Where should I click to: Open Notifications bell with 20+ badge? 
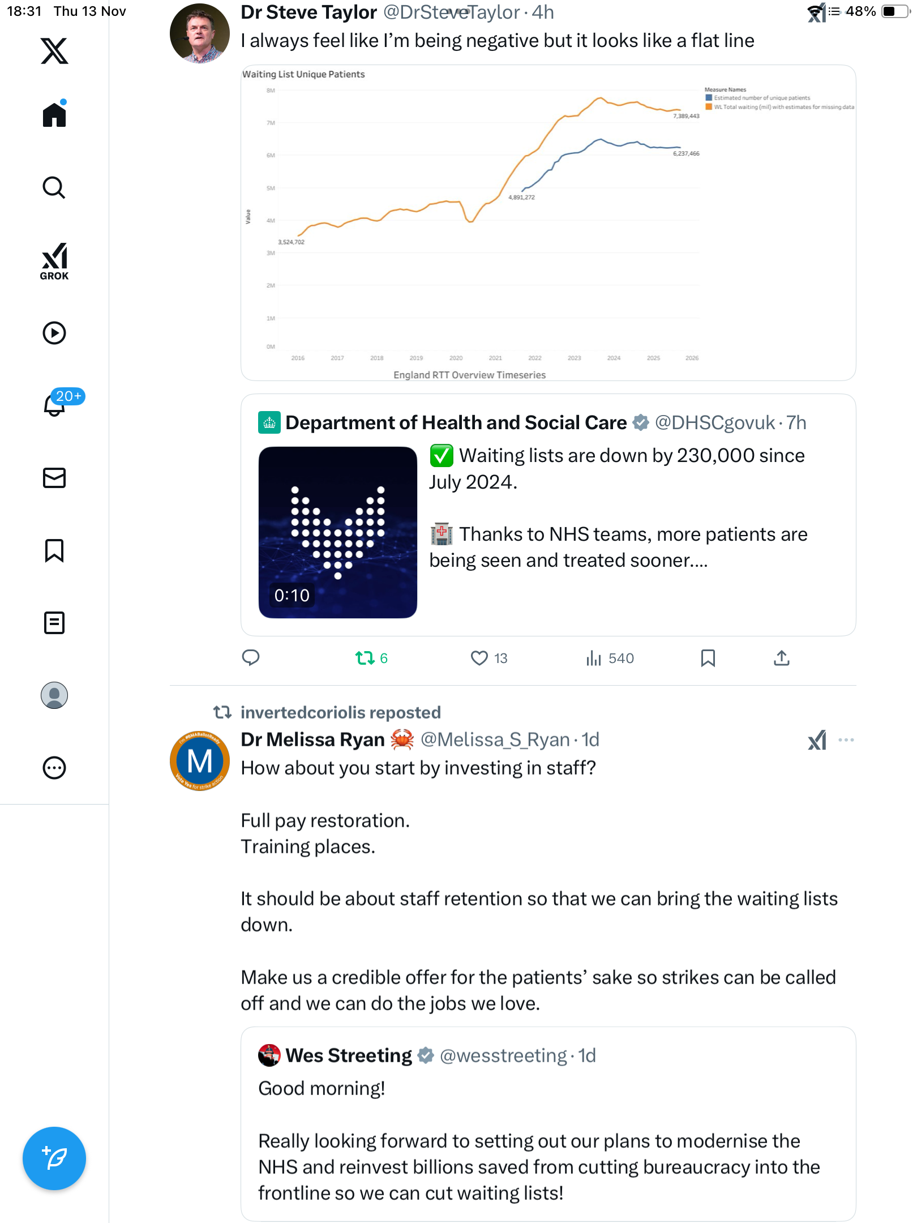pyautogui.click(x=54, y=405)
